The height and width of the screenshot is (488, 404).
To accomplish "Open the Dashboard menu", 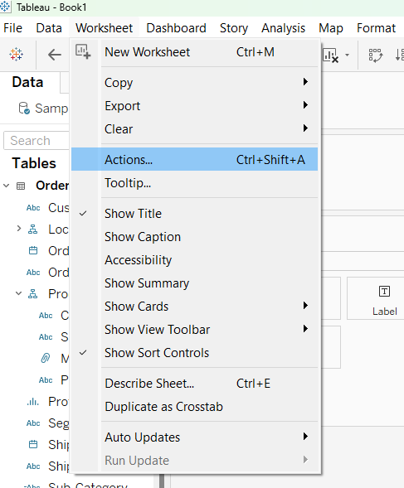I will (176, 28).
